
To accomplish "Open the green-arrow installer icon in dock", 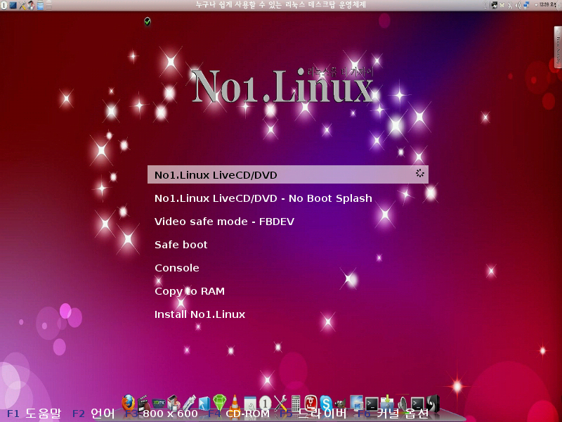I will [x=387, y=402].
